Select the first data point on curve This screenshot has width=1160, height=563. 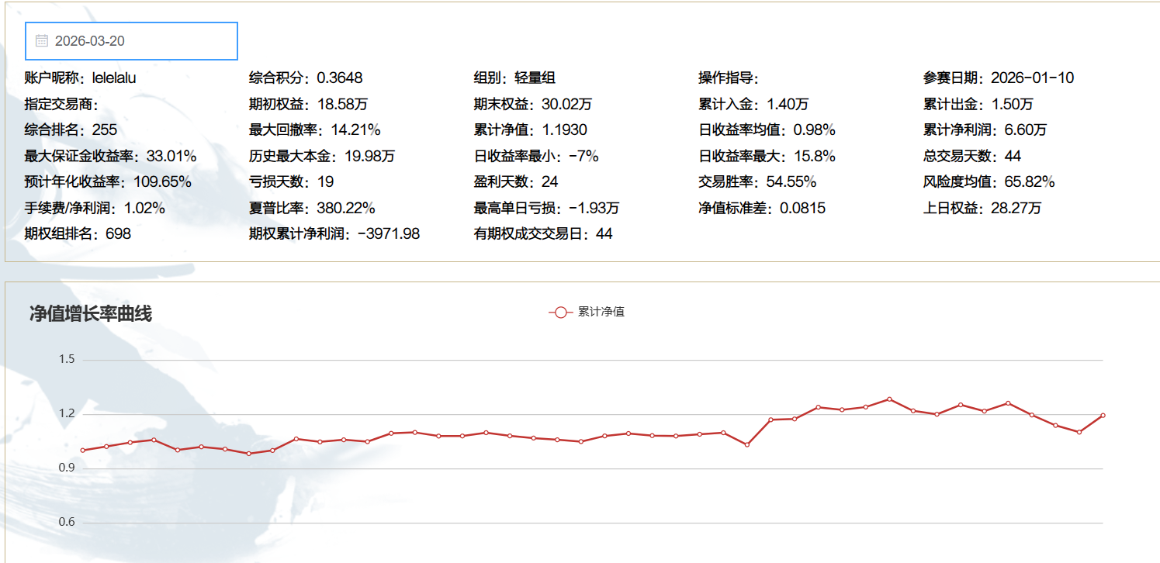(x=82, y=450)
